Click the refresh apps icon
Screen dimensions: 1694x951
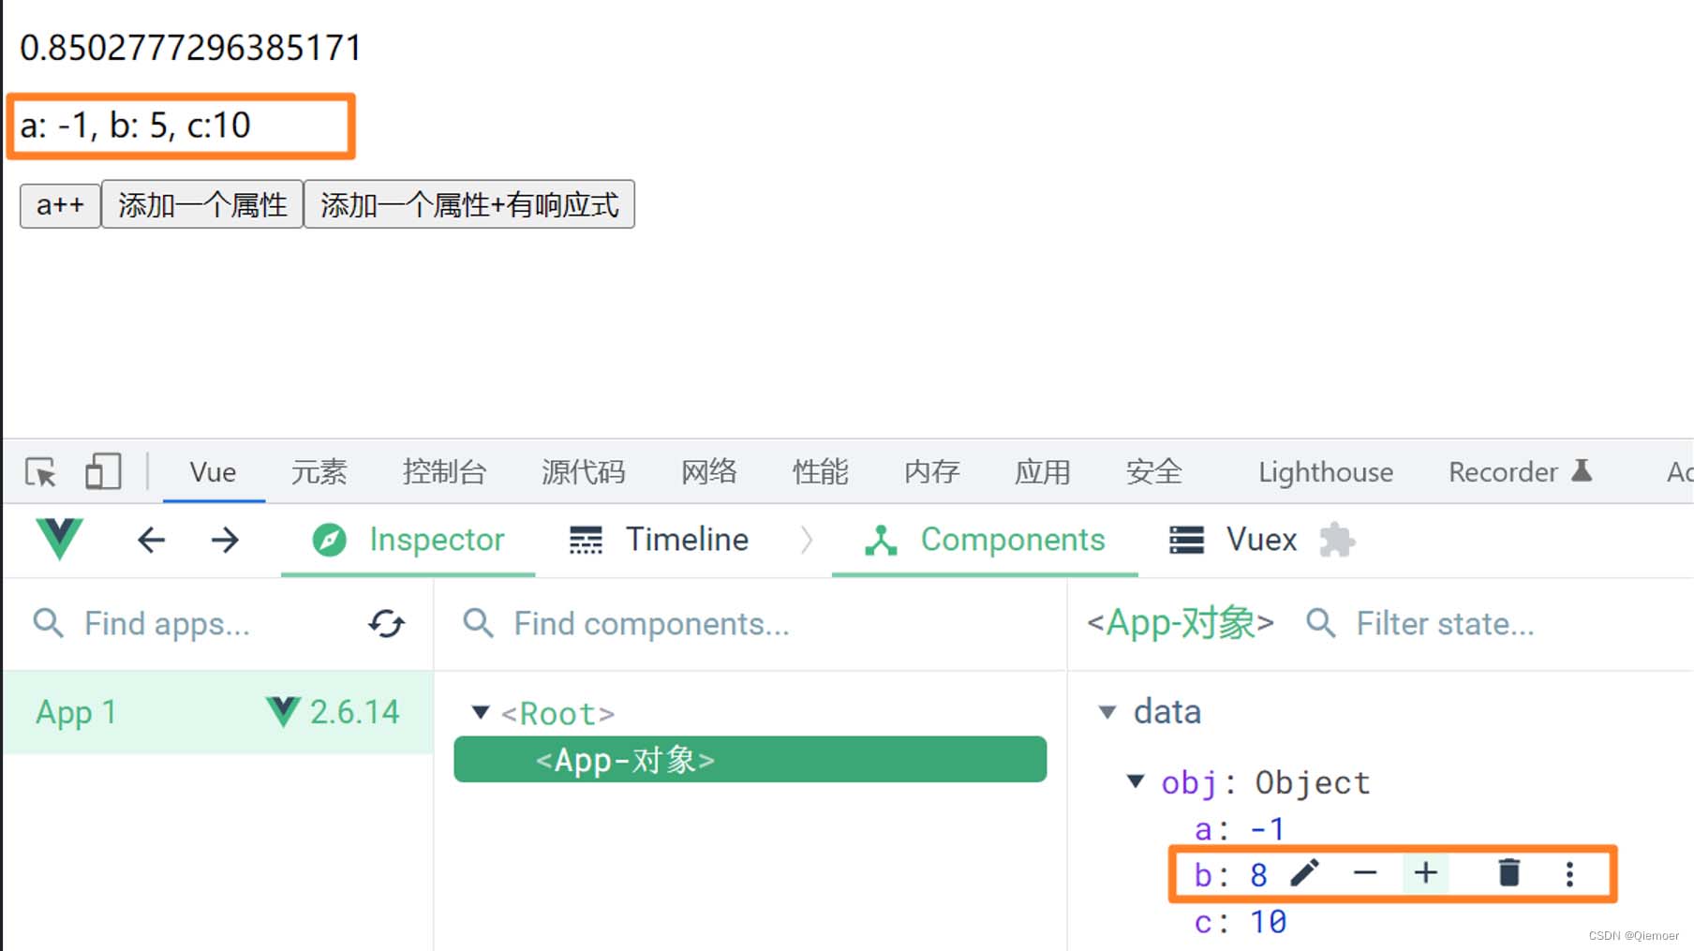tap(386, 623)
